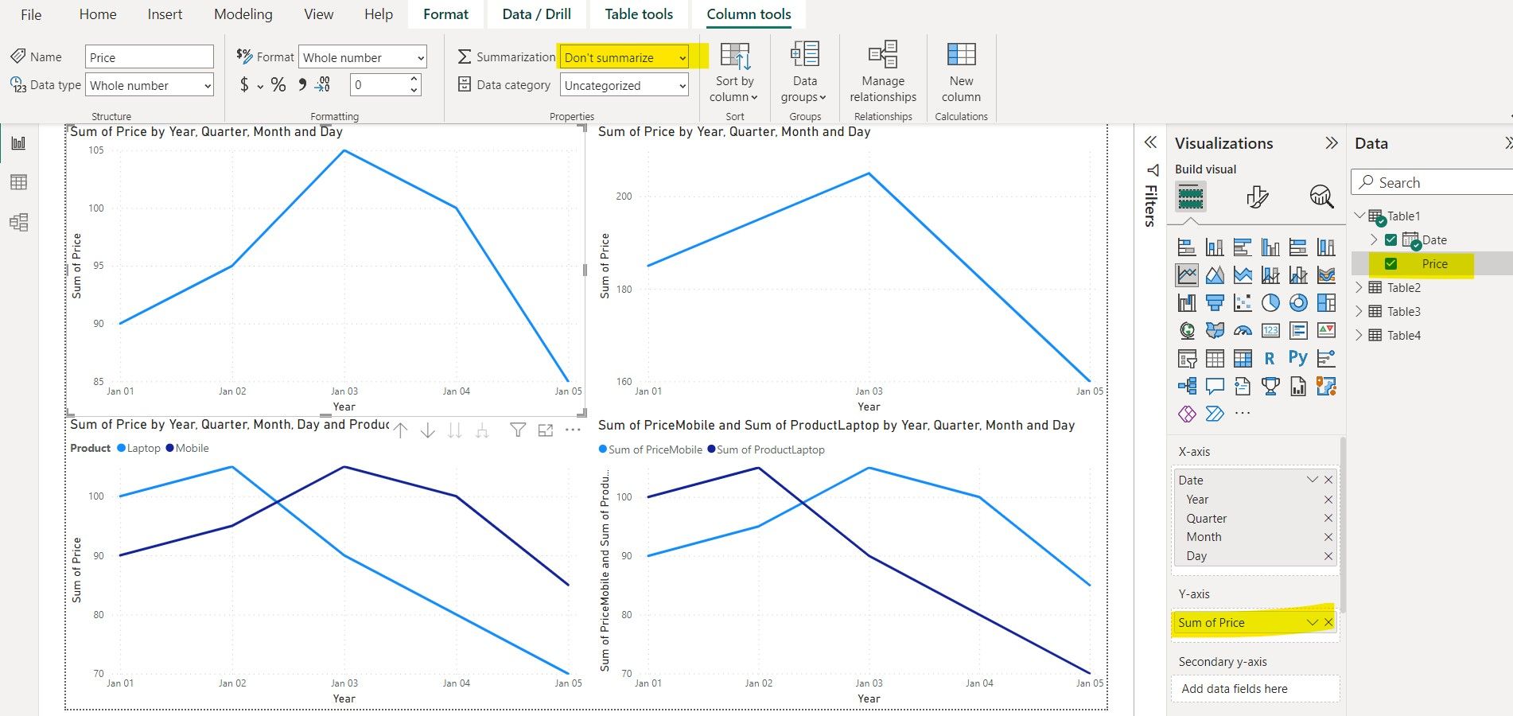Image resolution: width=1513 pixels, height=716 pixels.
Task: Expand Table2 in Data pane
Action: coord(1359,288)
